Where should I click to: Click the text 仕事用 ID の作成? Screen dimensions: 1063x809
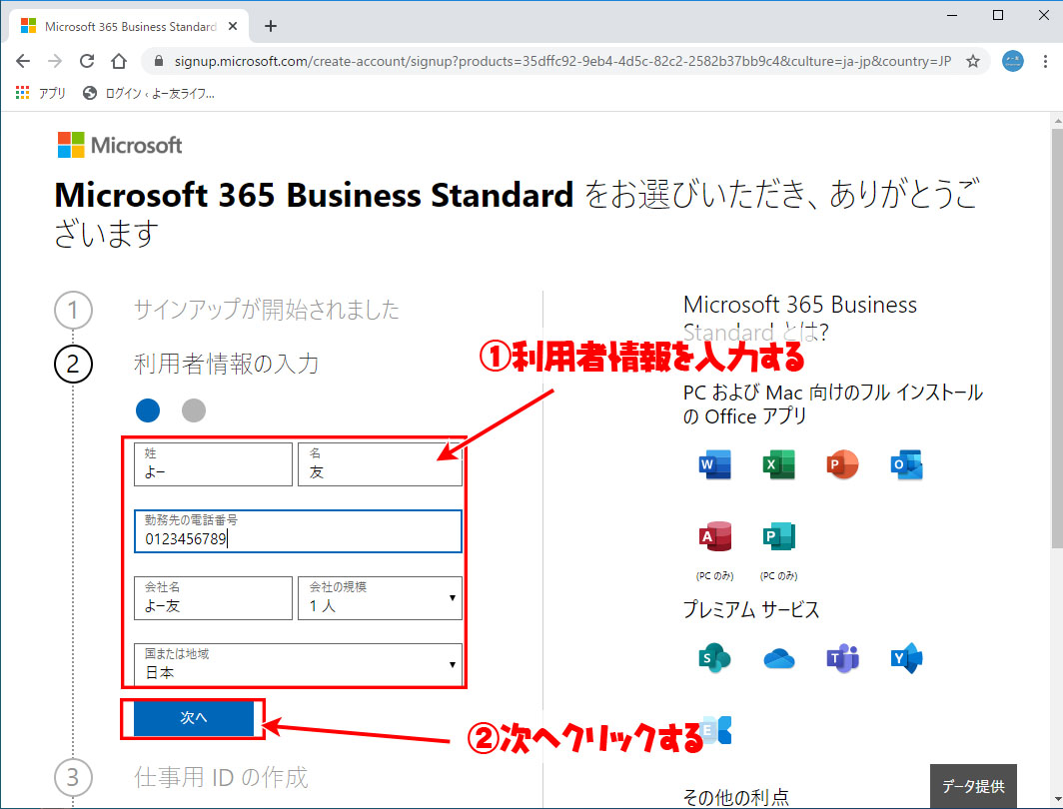click(221, 777)
